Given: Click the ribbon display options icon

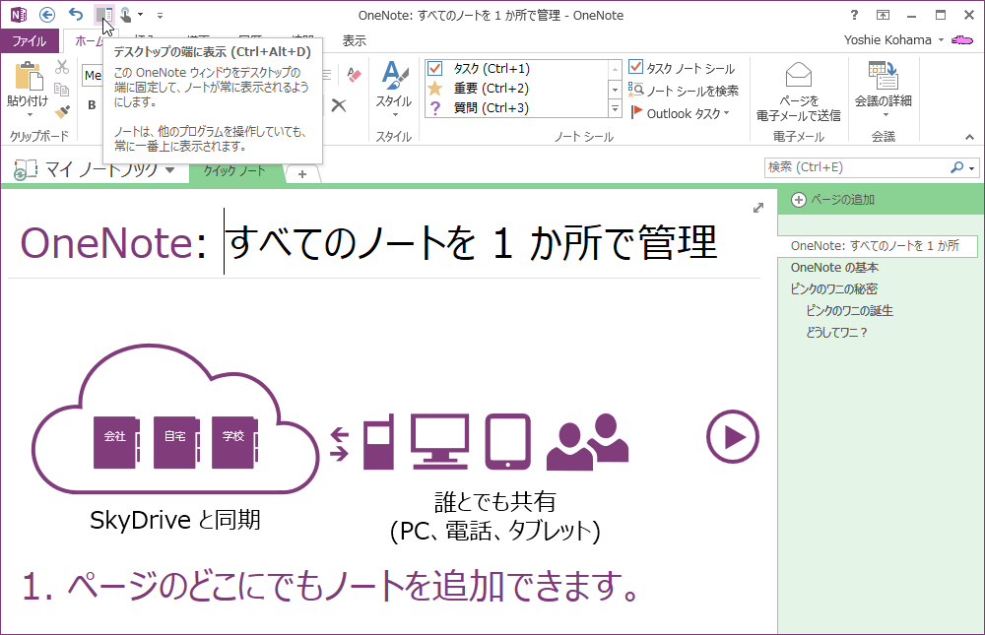Looking at the screenshot, I should tap(883, 15).
